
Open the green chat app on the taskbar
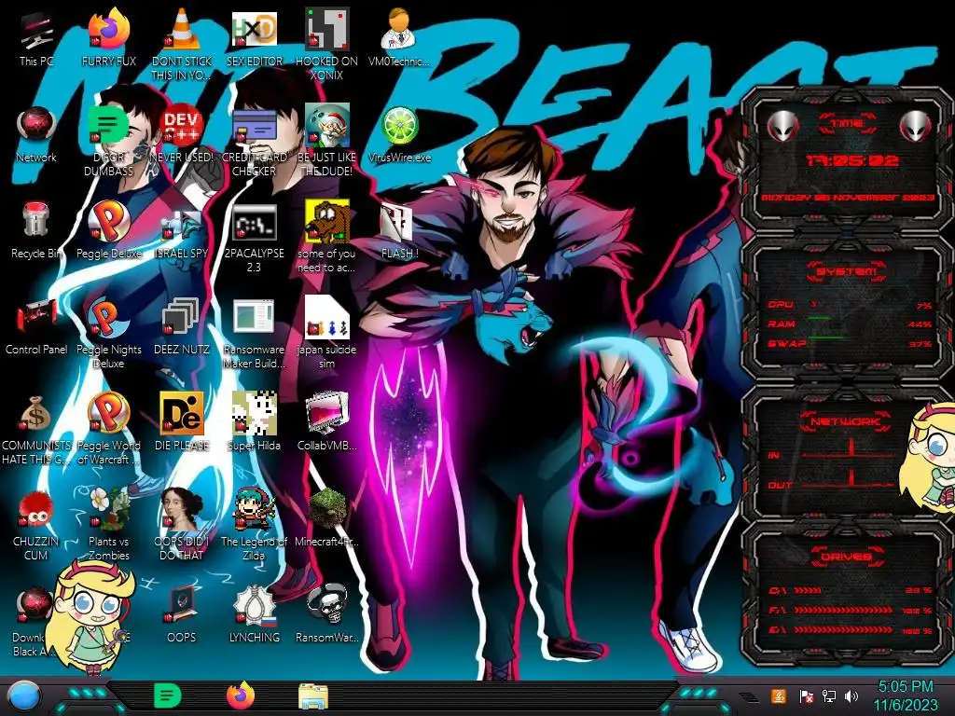[168, 695]
